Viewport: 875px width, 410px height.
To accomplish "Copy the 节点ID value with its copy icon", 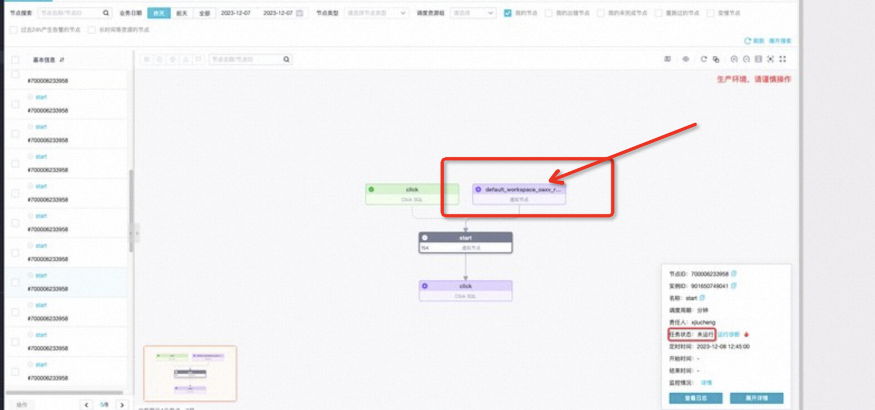I will (734, 274).
